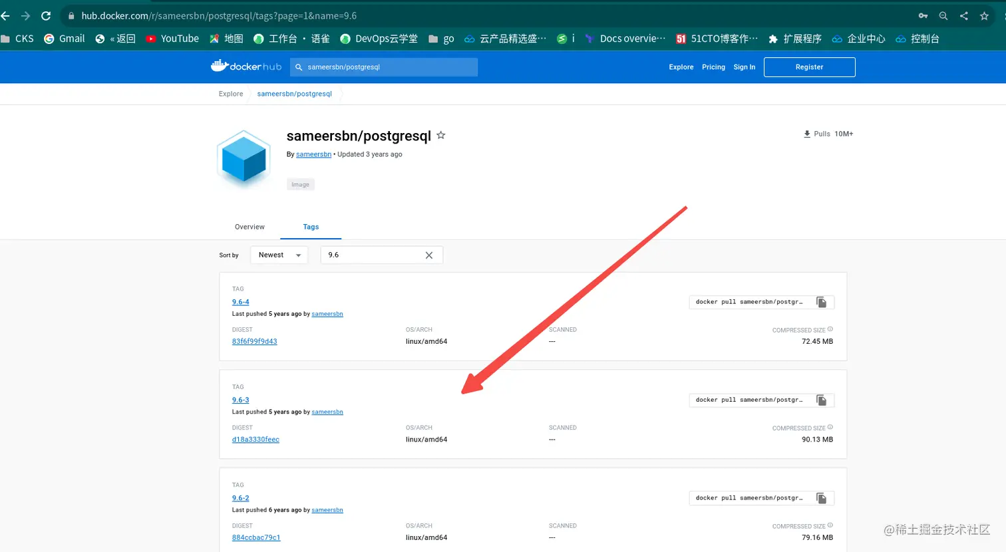The height and width of the screenshot is (552, 1006).
Task: Open tag 9.6-4 link
Action: click(240, 302)
